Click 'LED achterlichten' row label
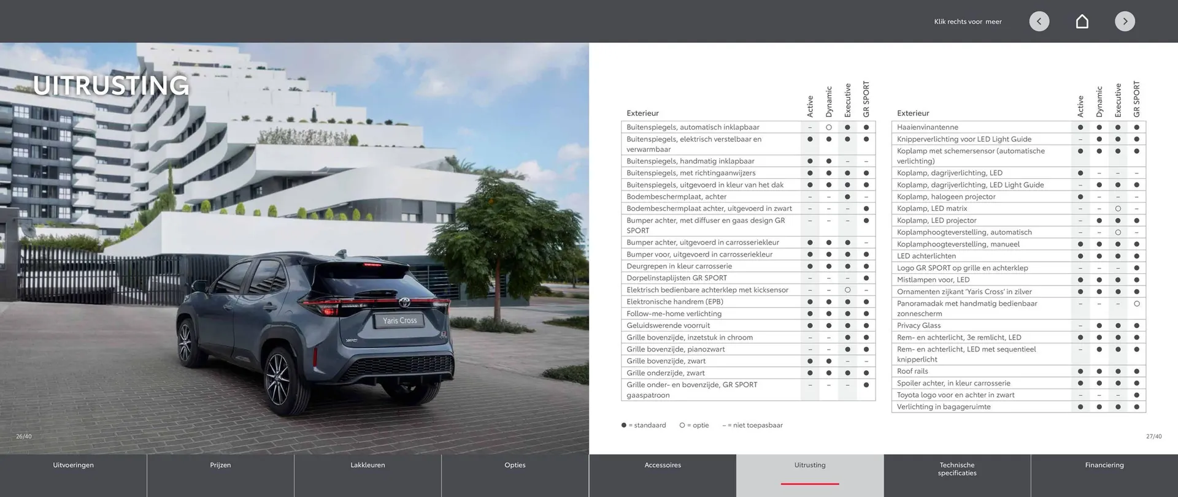 pyautogui.click(x=926, y=256)
